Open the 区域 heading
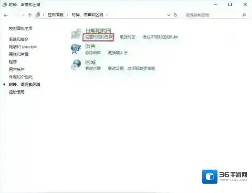252x193 pixels. 91,62
